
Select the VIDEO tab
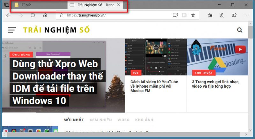123,120
